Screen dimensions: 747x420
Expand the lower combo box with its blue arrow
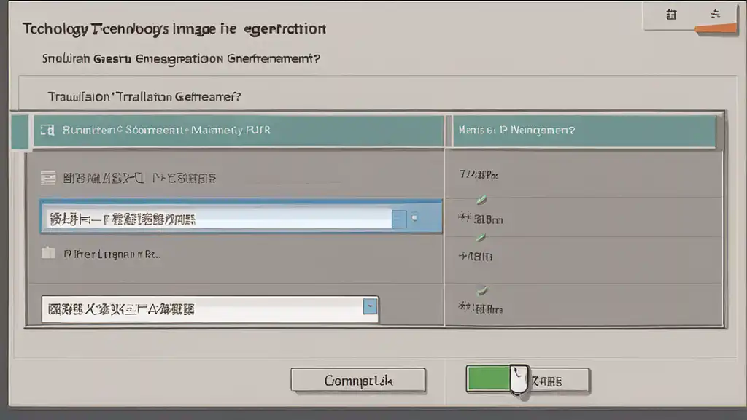(371, 308)
